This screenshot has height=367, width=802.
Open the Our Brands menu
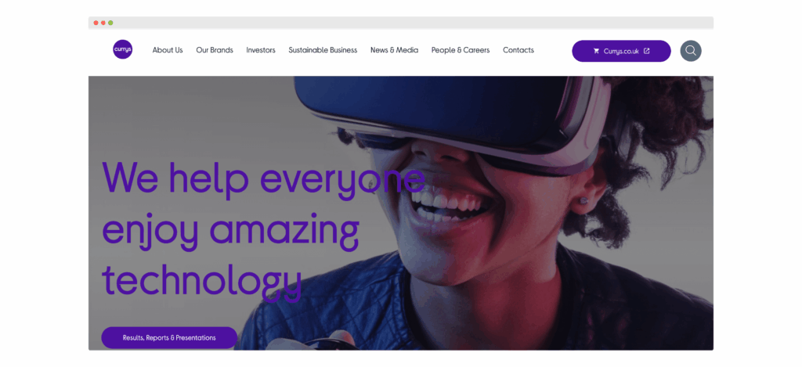215,50
